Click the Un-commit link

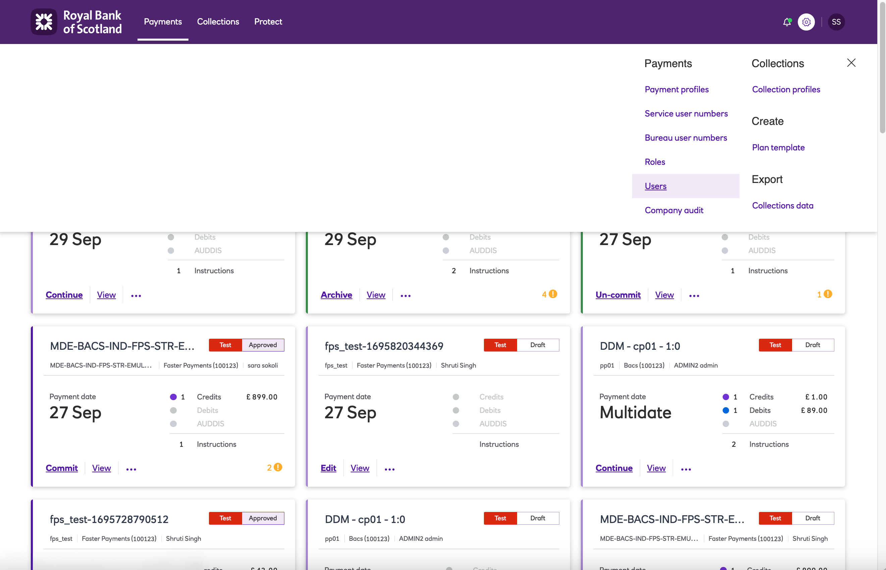tap(618, 295)
